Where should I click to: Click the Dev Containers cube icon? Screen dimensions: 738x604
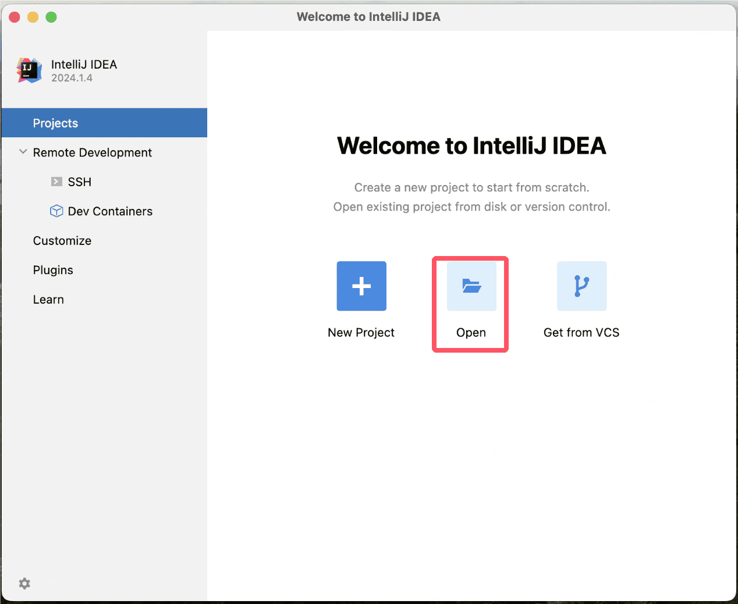[x=56, y=211]
